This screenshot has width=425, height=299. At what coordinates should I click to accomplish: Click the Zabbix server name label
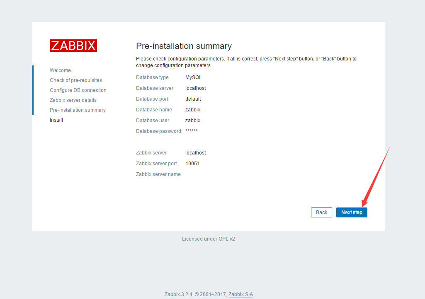tap(158, 174)
